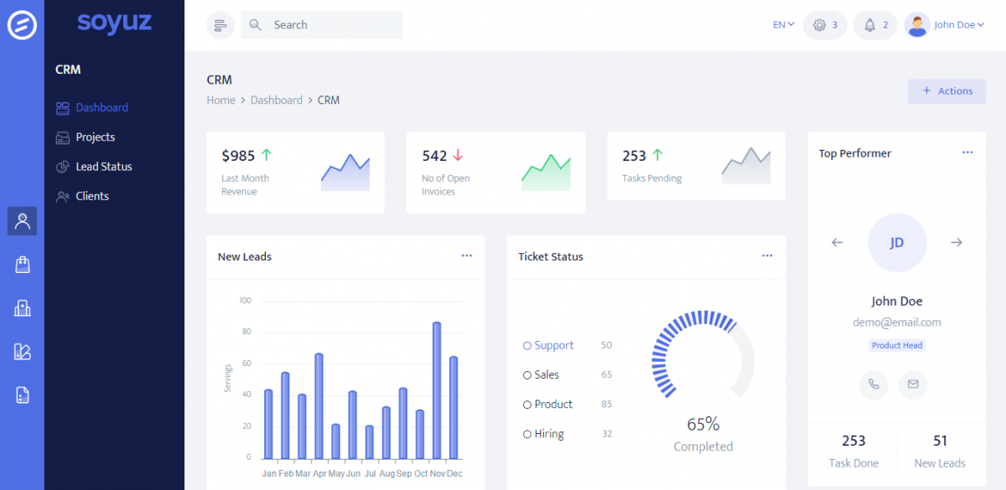
Task: Select the document icon in left rail
Action: pos(23,395)
